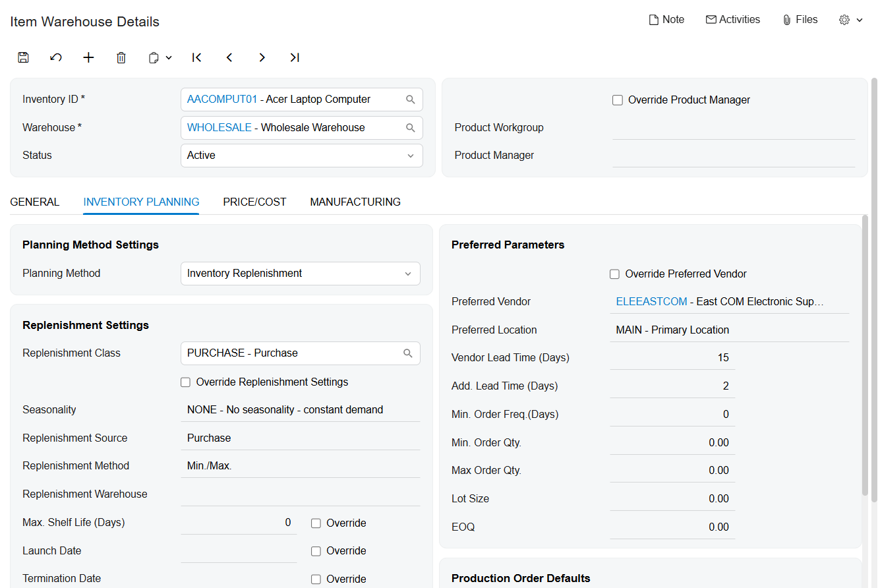Add a new record with plus icon

click(x=88, y=57)
